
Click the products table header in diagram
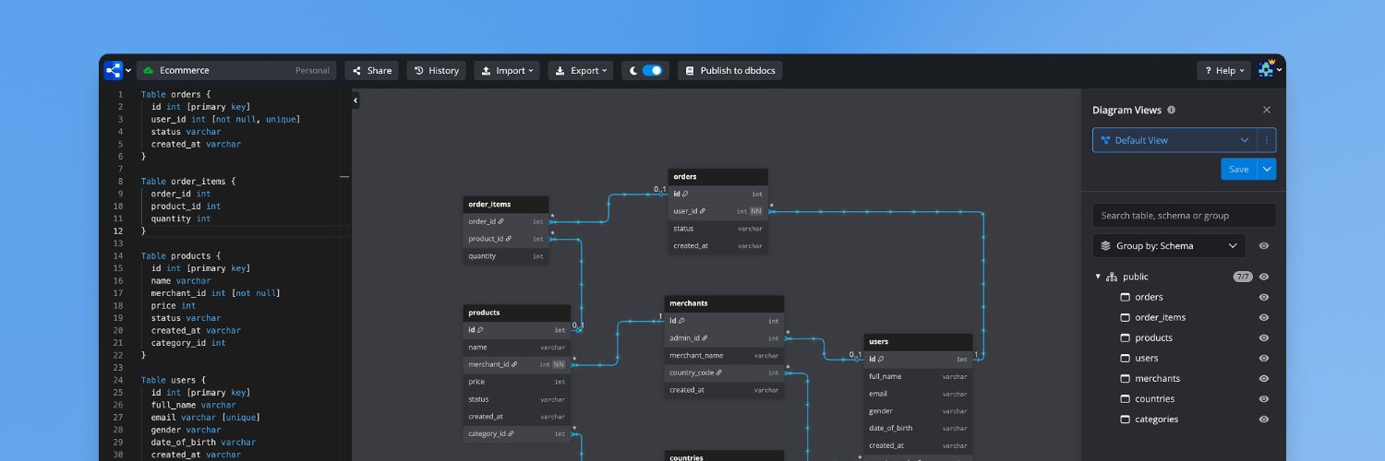coord(517,313)
